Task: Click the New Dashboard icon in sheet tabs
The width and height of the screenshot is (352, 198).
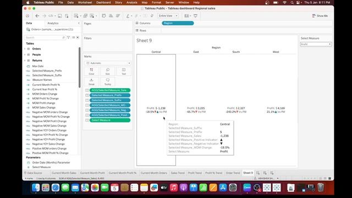Action: pyautogui.click(x=265, y=173)
